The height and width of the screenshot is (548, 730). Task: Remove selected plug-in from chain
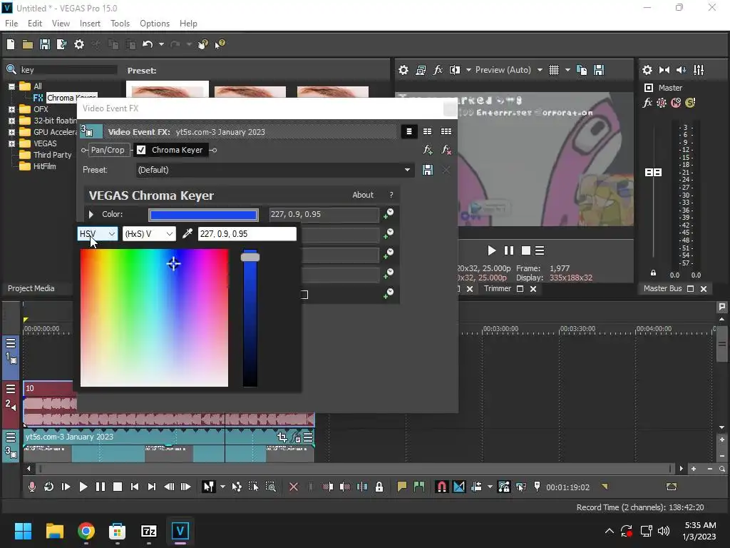click(446, 150)
